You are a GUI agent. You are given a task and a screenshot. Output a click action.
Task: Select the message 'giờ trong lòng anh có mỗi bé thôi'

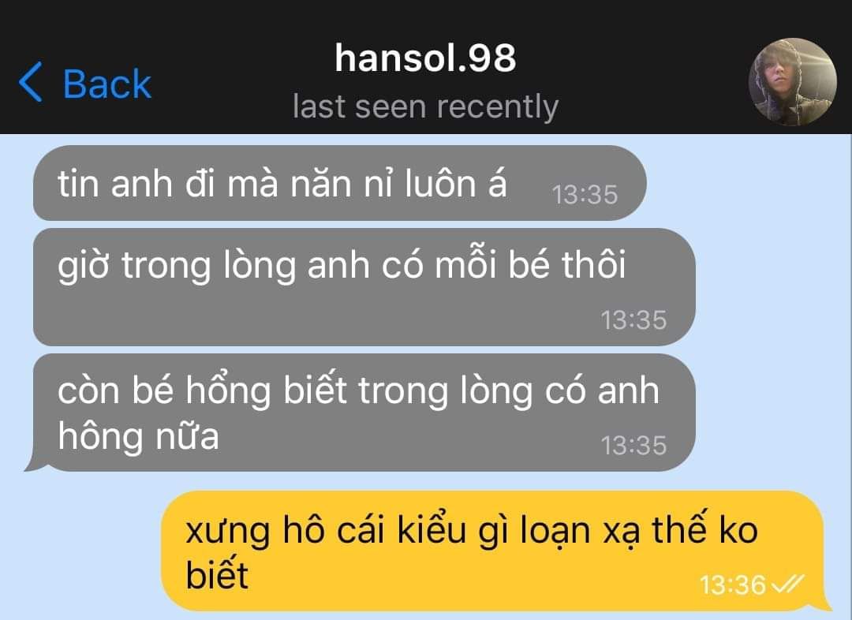tap(364, 287)
